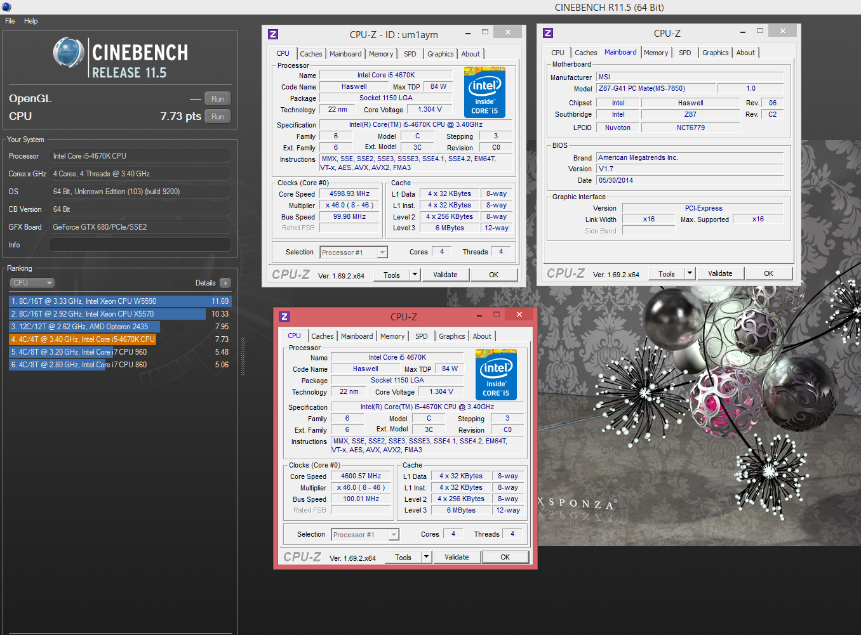This screenshot has height=635, width=861.
Task: Click the vertical panel splitter grip beside the ranking list
Action: click(243, 357)
